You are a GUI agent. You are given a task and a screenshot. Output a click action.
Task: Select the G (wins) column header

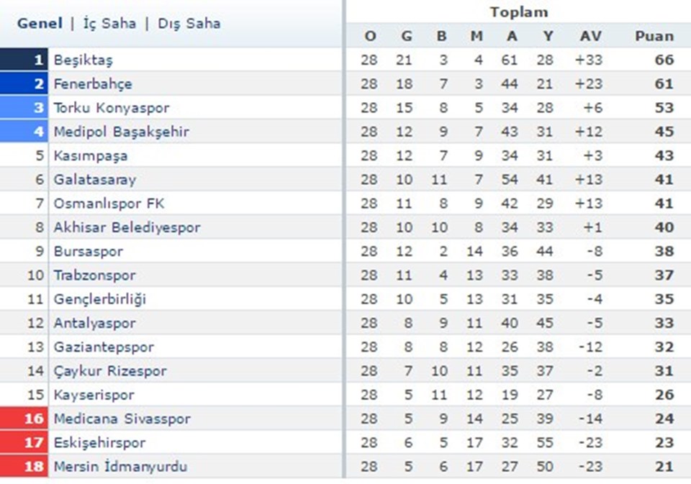[x=406, y=35]
